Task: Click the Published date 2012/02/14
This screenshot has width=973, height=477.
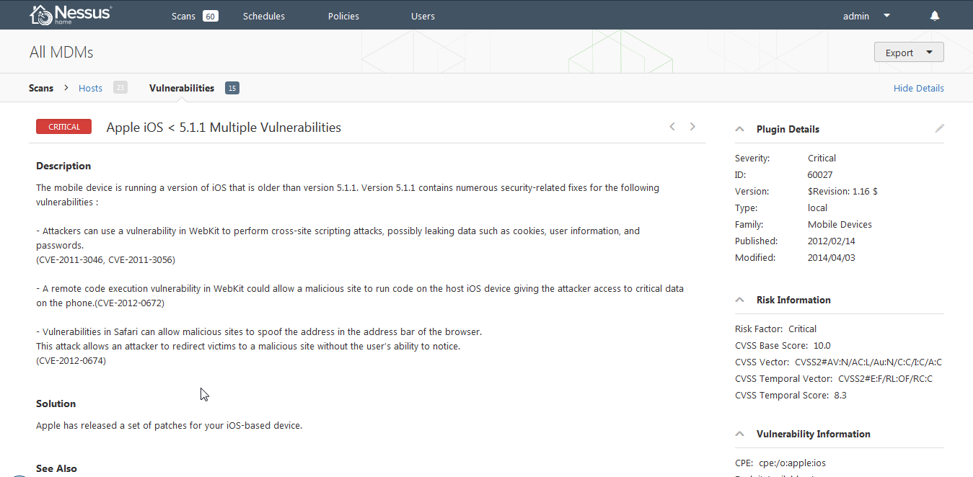Action: coord(832,241)
